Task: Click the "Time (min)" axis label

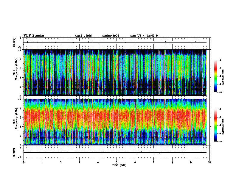Action: tap(119, 165)
